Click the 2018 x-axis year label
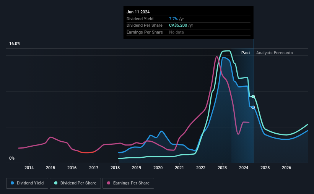 tap(115, 168)
